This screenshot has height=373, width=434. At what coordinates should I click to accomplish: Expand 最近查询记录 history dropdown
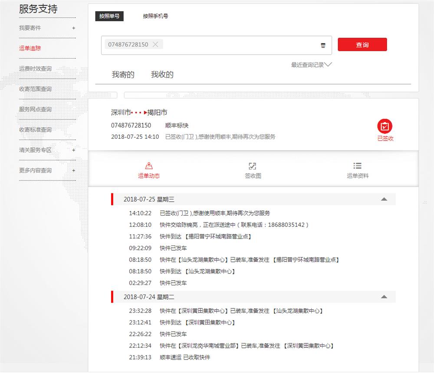pyautogui.click(x=311, y=65)
